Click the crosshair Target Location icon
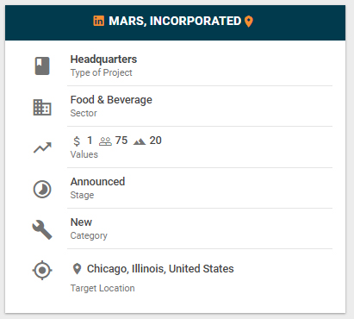 (42, 270)
